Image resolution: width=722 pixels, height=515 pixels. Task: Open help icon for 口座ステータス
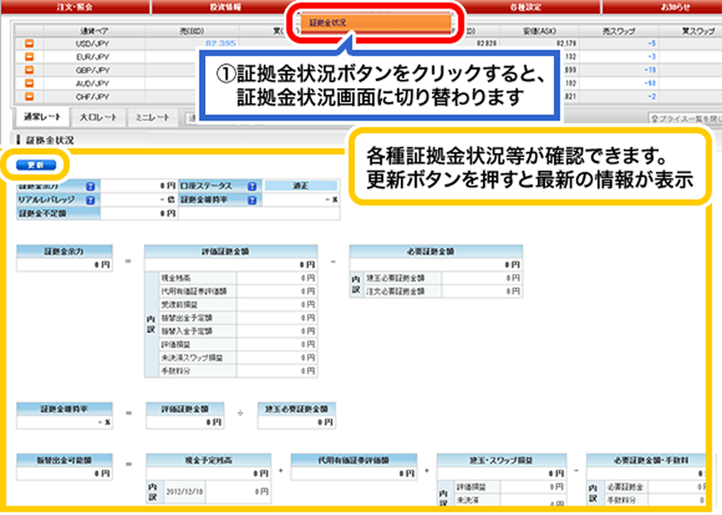[250, 186]
